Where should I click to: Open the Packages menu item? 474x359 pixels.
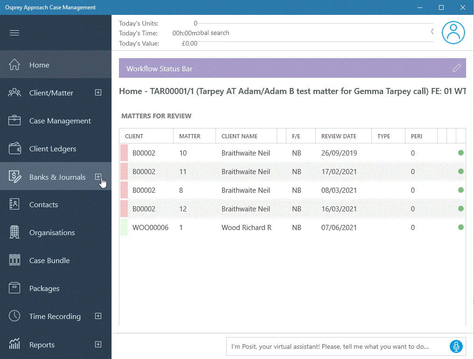point(56,288)
